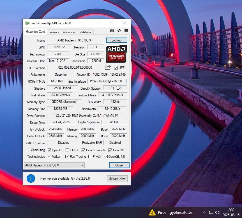
Task: Click the Lookup button
Action: pyautogui.click(x=117, y=40)
